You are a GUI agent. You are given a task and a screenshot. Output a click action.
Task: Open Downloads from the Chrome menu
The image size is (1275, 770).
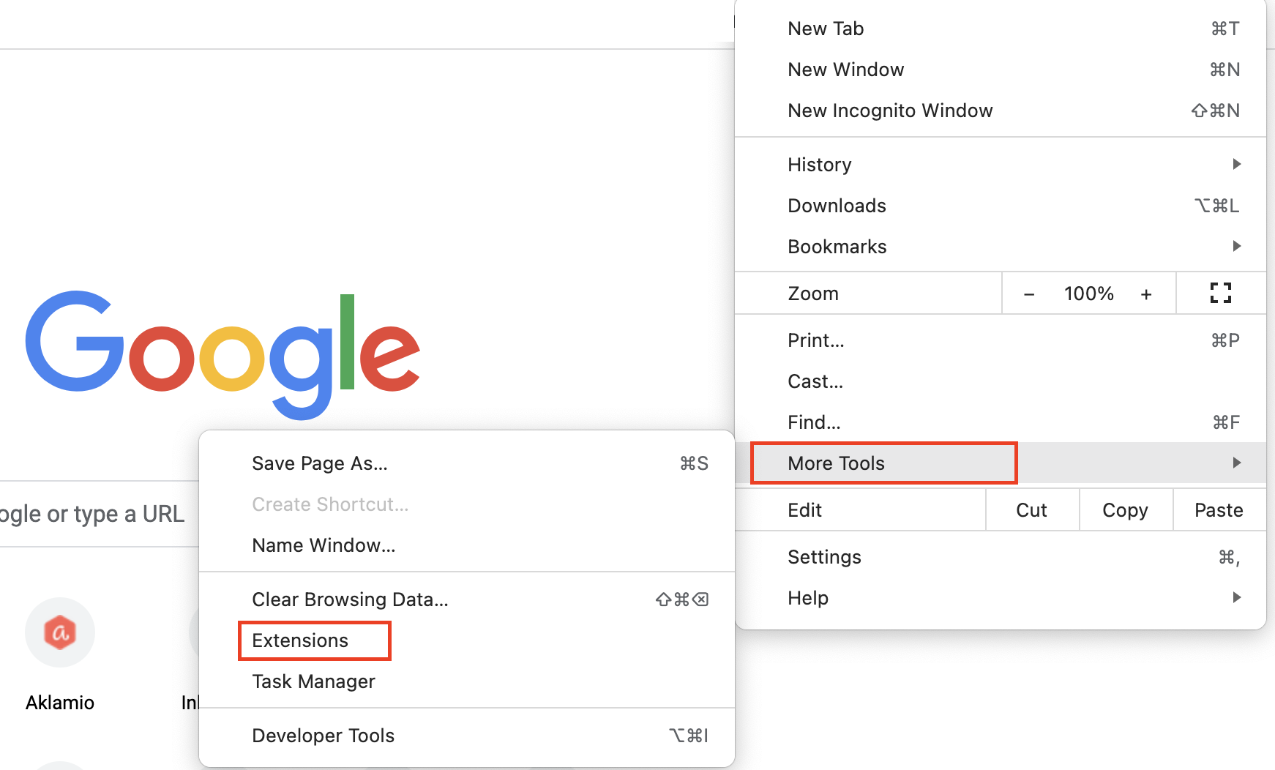coord(1001,206)
